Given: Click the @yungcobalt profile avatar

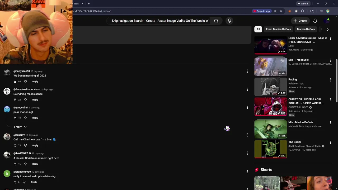Looking at the screenshot, I should click(x=7, y=109).
